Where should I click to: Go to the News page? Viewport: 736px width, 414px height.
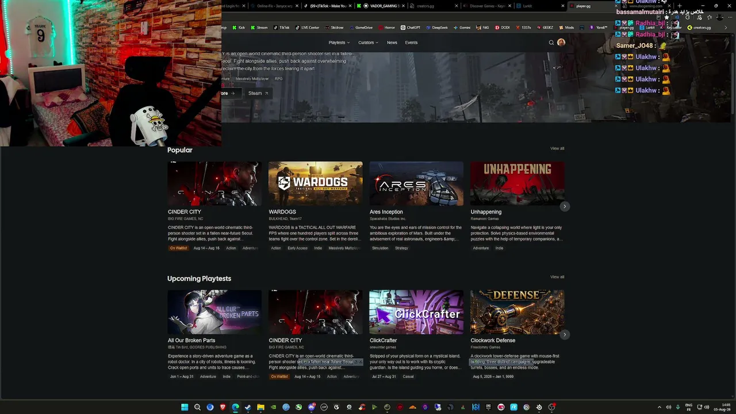392,43
